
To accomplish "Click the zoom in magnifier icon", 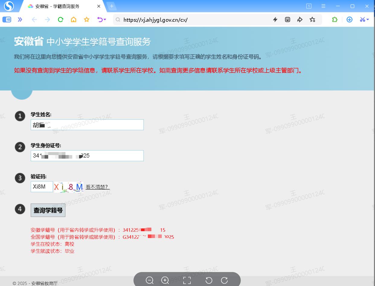I will (x=165, y=280).
